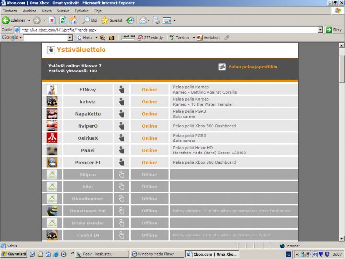Screen dimensions: 345x259
Task: Click the Siirry go button
Action: pyautogui.click(x=334, y=30)
